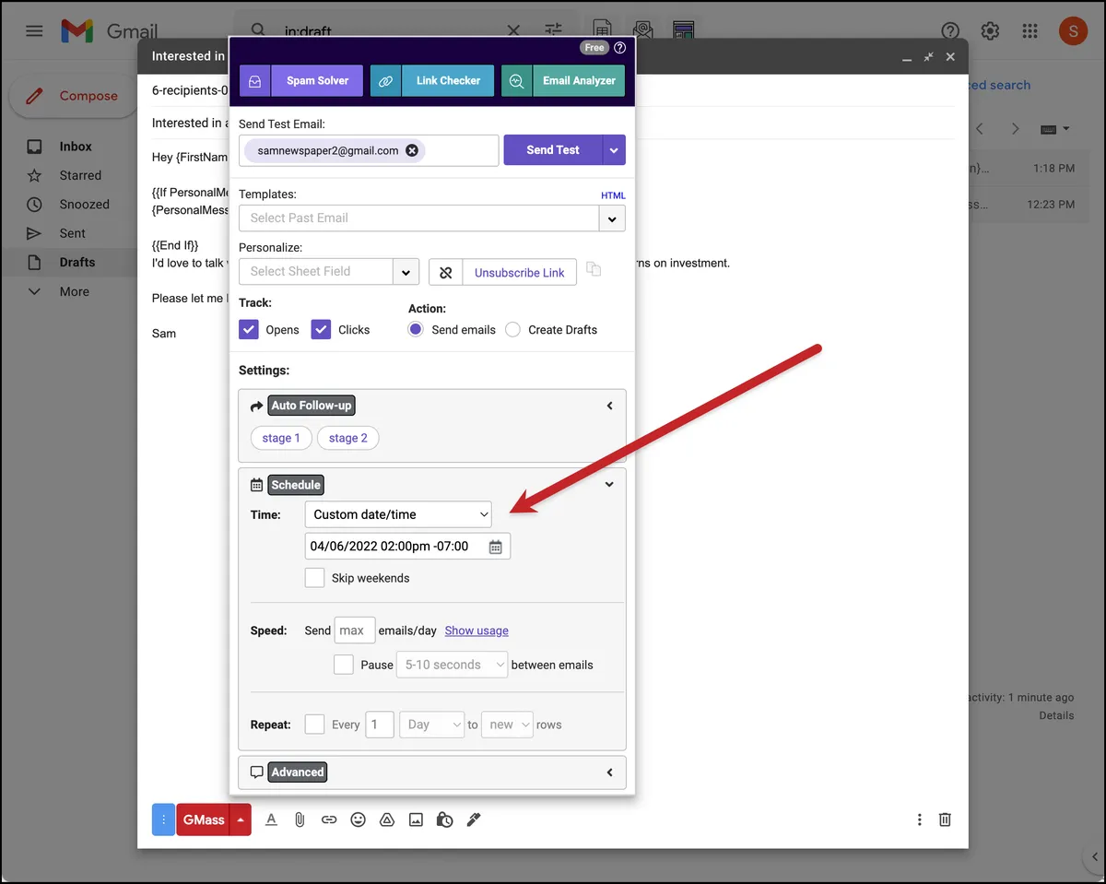
Task: Open the calendar picker icon
Action: (496, 547)
